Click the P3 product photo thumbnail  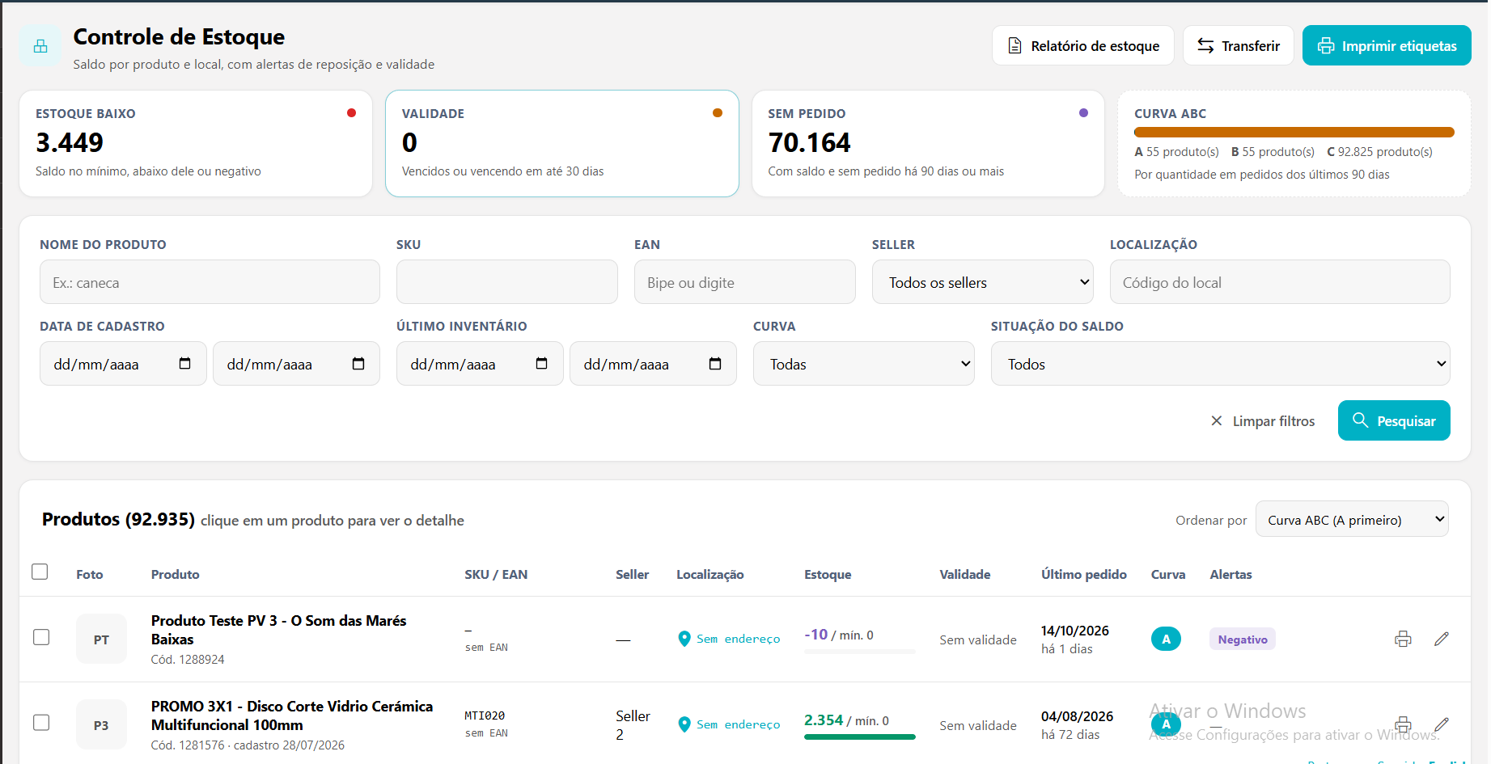pos(101,724)
